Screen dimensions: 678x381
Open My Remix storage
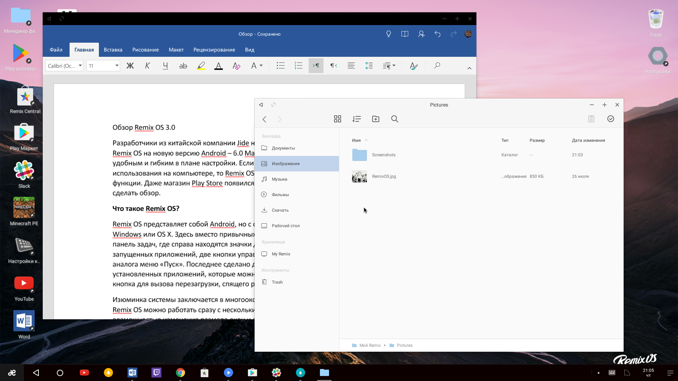[x=297, y=254]
